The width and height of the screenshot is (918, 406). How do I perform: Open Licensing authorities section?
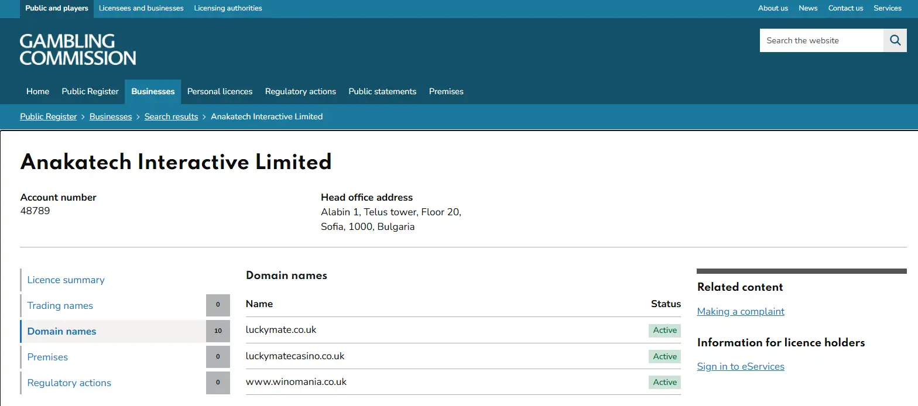[228, 8]
